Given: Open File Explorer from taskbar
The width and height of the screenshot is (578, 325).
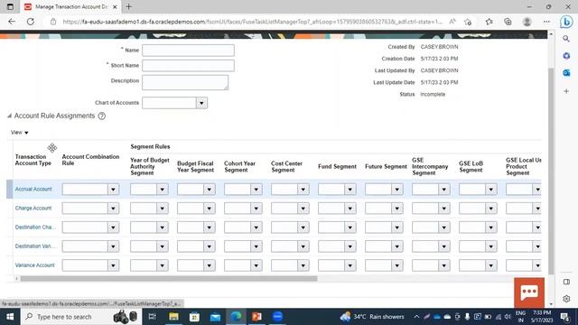Looking at the screenshot, I should coord(173,317).
